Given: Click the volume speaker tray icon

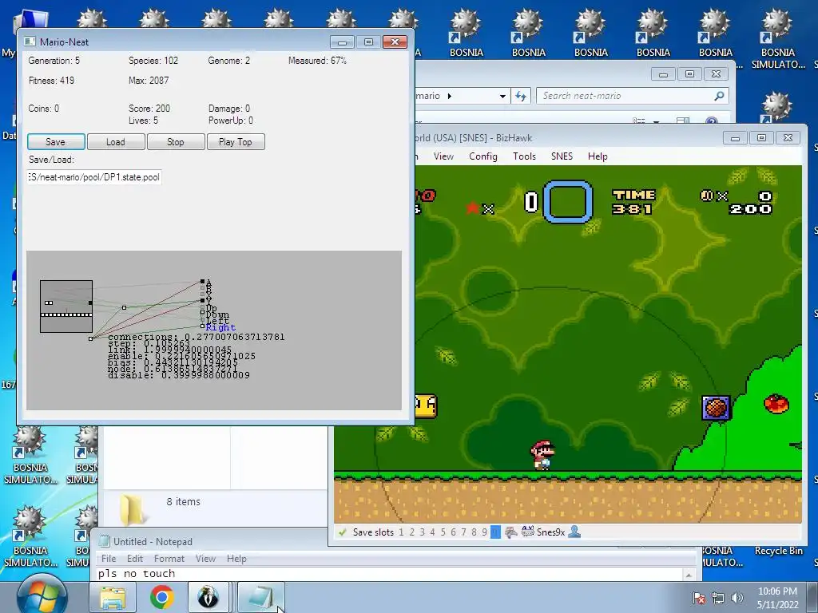Looking at the screenshot, I should click(737, 598).
